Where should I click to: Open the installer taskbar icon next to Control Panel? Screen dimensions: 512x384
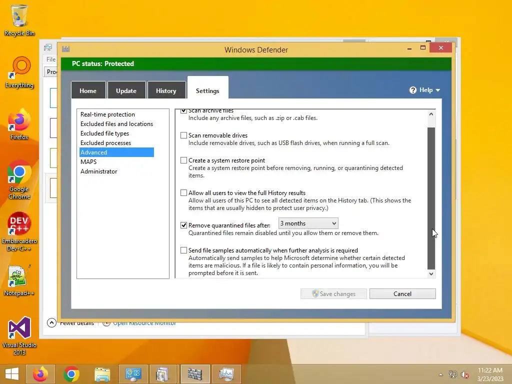(162, 374)
